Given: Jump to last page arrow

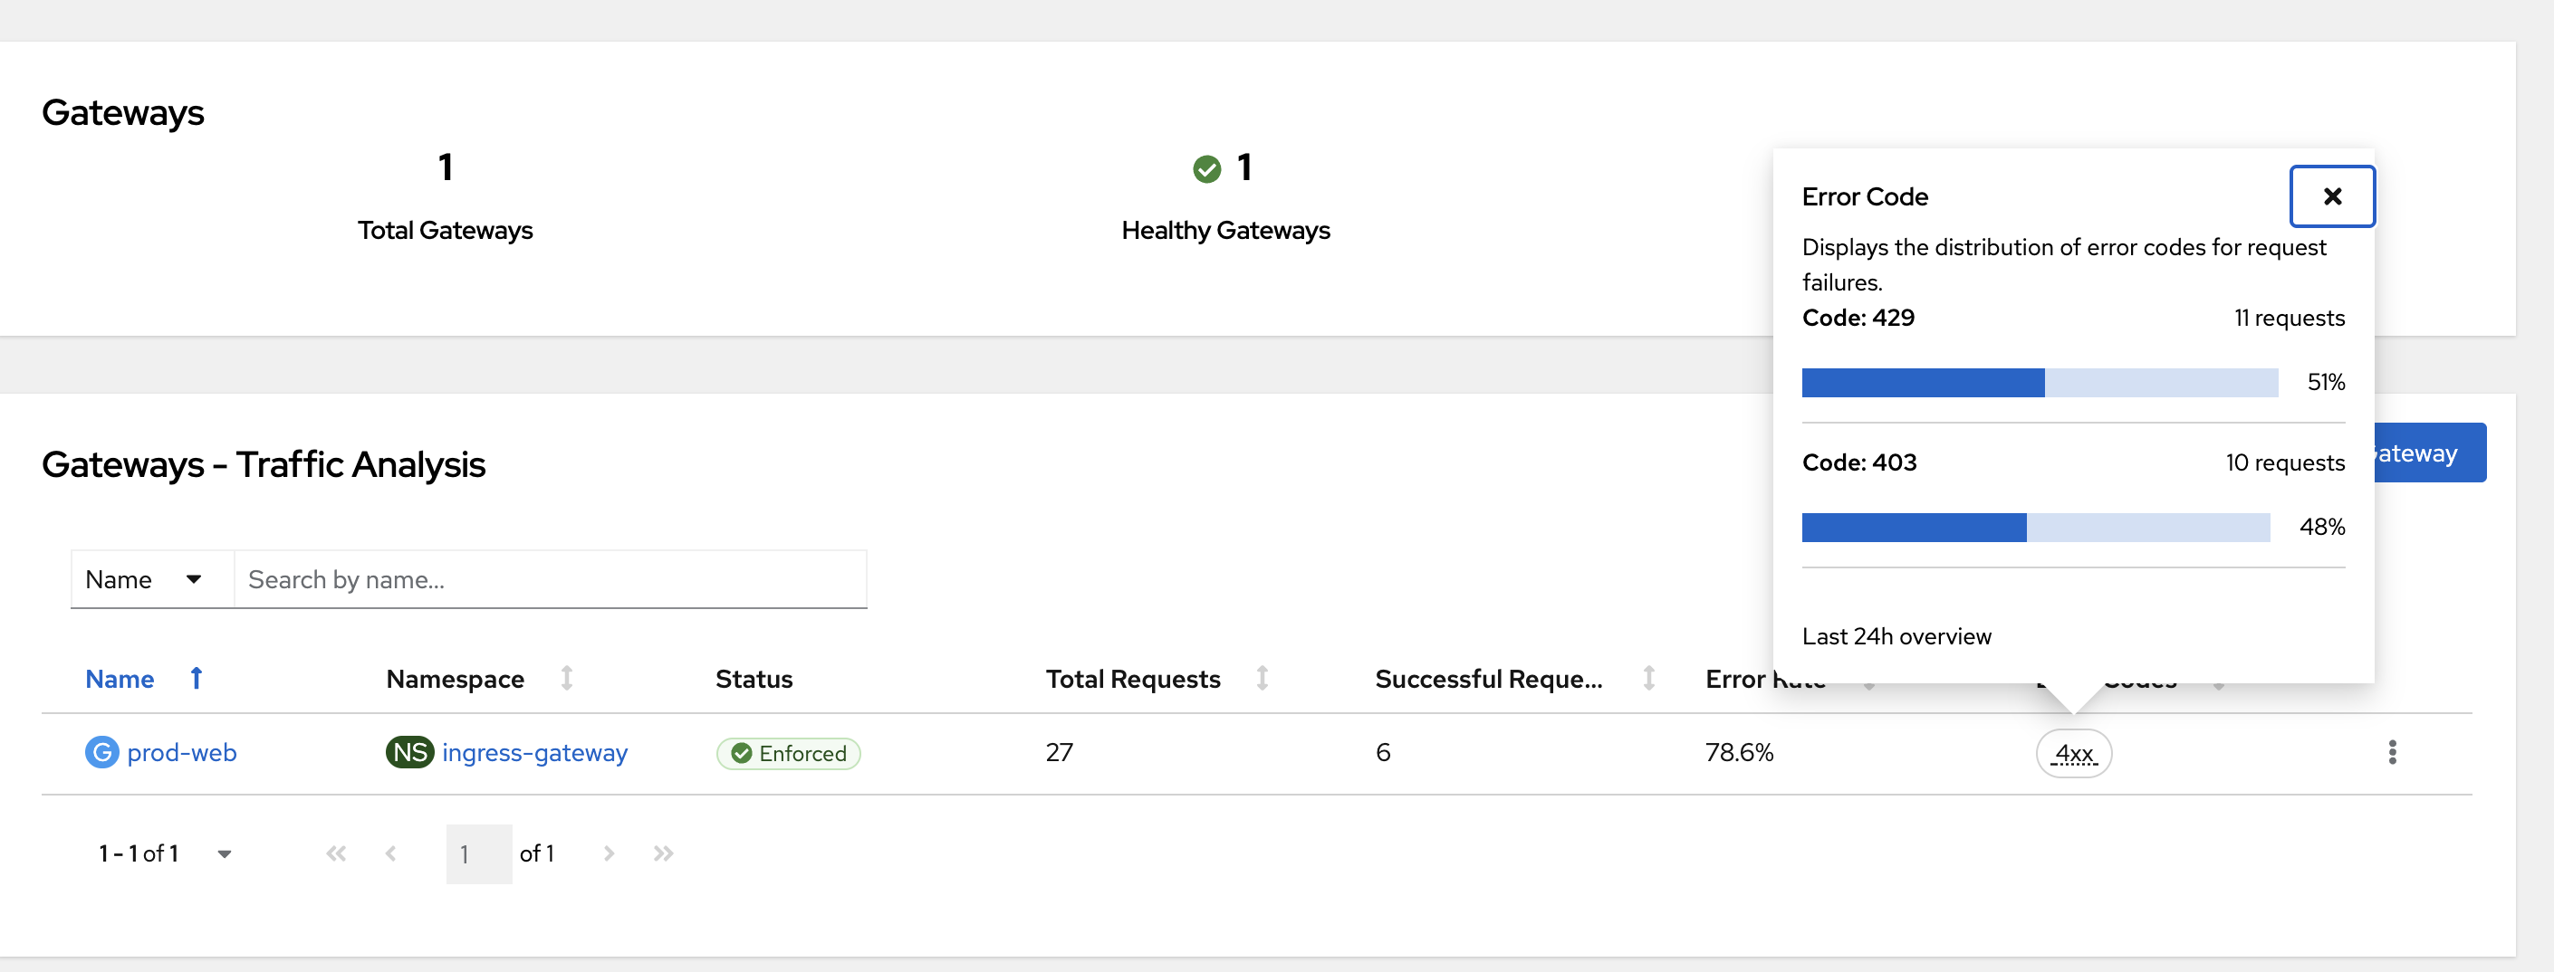Looking at the screenshot, I should tap(663, 853).
